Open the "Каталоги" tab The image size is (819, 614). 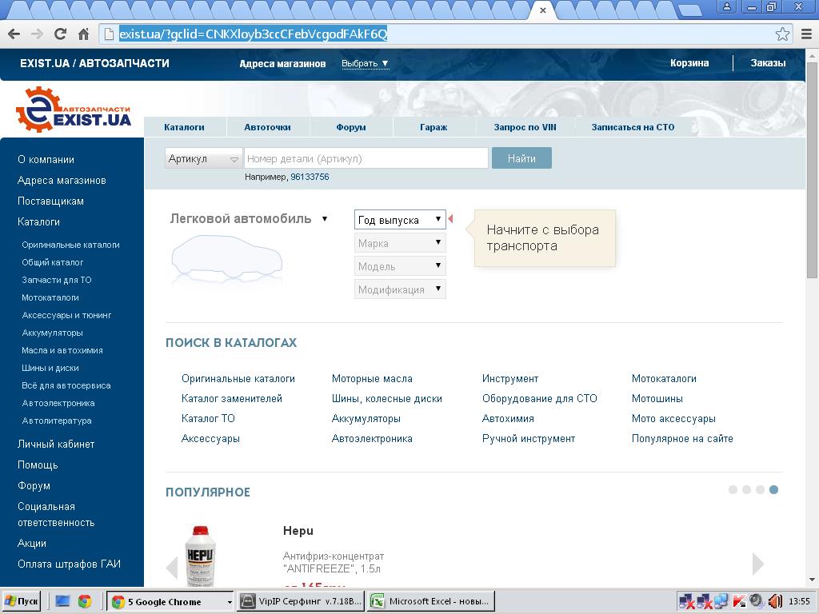click(185, 127)
